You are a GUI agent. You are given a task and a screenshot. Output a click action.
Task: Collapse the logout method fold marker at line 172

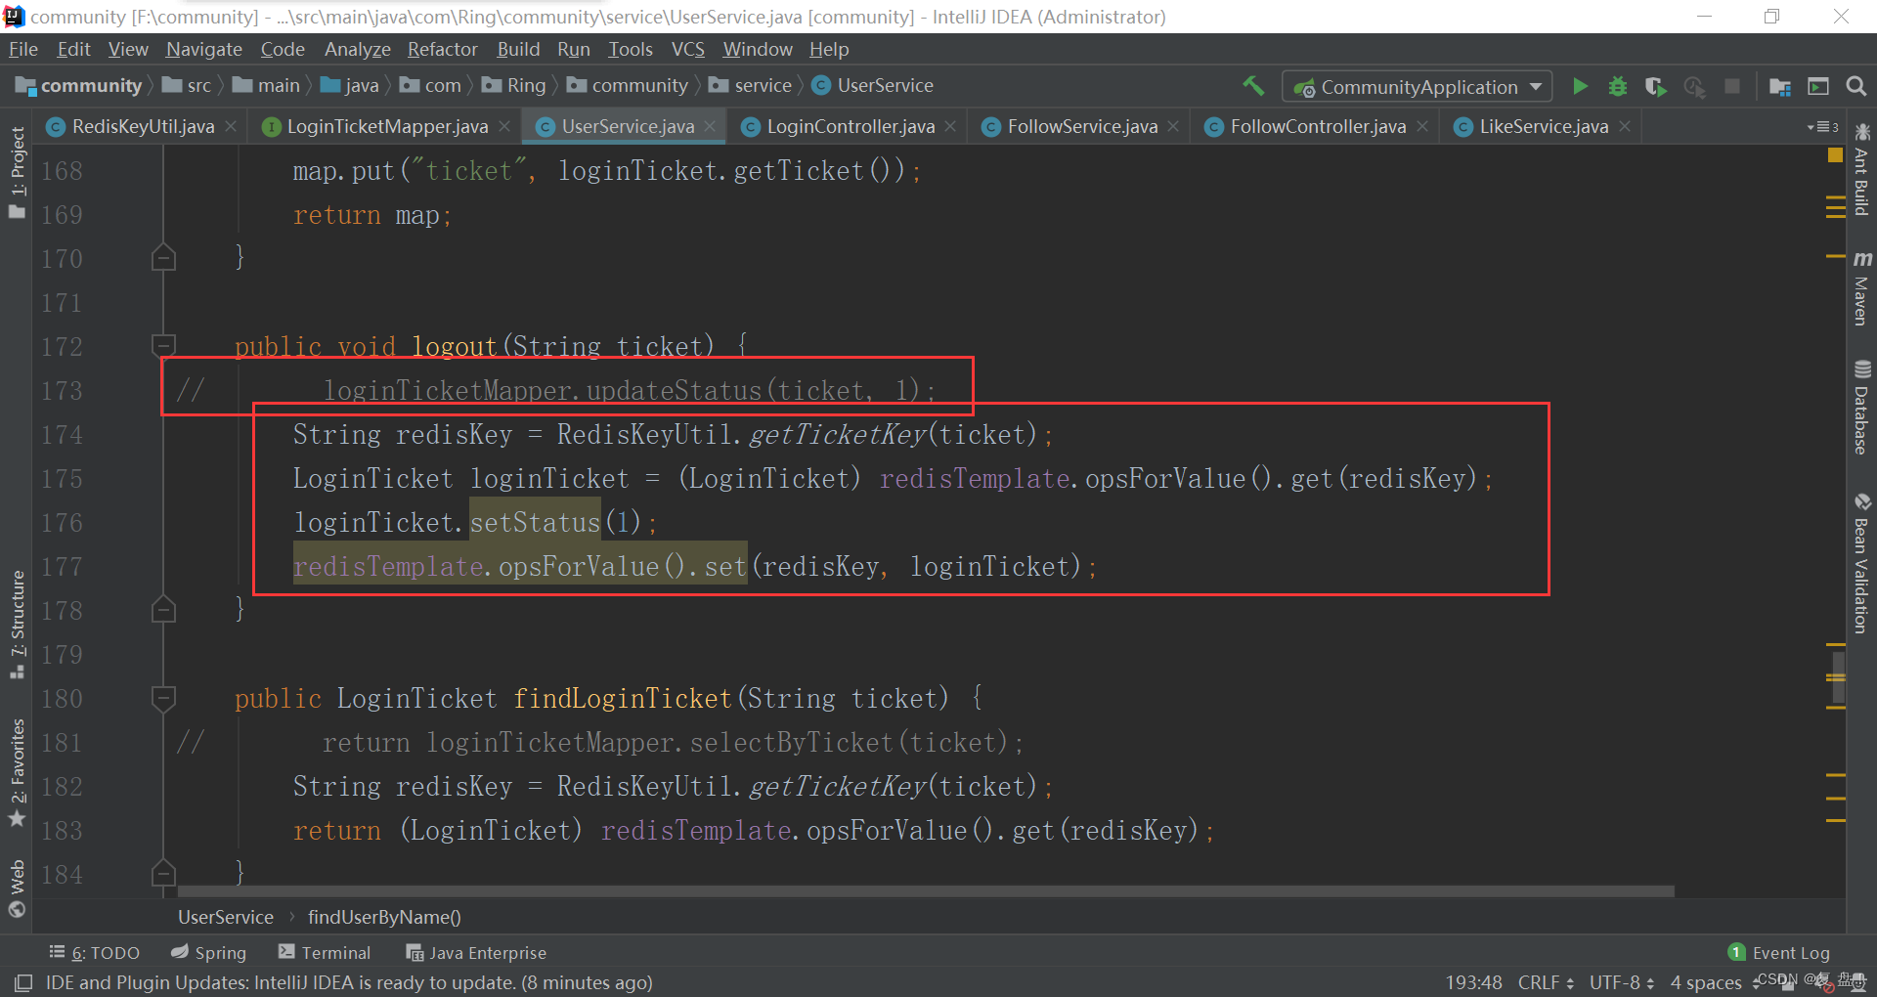coord(163,345)
